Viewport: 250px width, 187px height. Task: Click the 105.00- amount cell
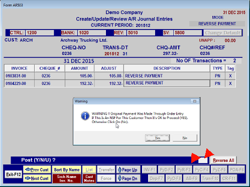point(79,76)
